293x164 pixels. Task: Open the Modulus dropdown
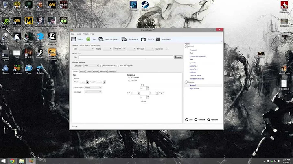click(x=93, y=92)
